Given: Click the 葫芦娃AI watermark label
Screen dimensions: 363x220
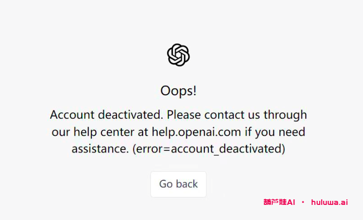Looking at the screenshot, I should pos(279,202).
